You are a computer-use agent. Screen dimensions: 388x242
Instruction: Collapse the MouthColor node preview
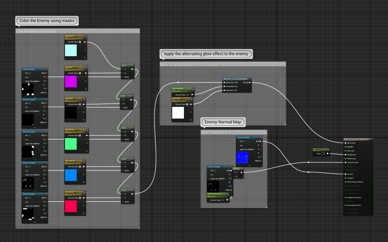coord(88,130)
